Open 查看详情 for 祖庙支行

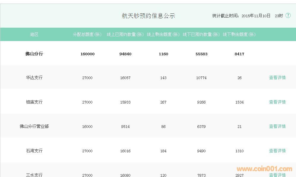point(277,102)
